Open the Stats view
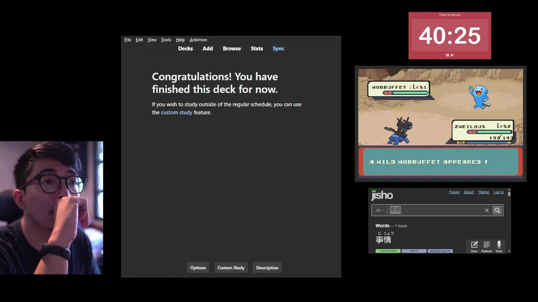The image size is (538, 302). [257, 49]
